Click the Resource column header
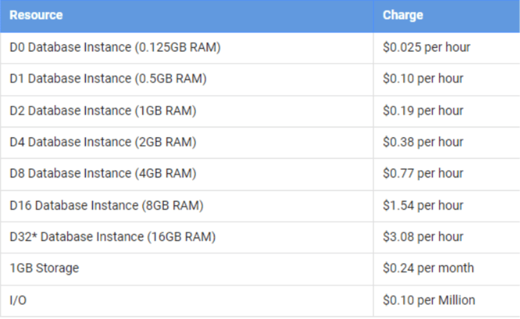Viewport: 520px width, 319px height. (36, 15)
